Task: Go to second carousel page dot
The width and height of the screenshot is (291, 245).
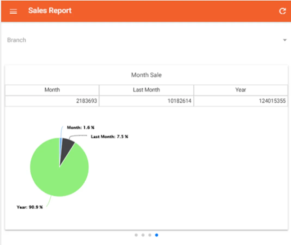Action: point(143,235)
